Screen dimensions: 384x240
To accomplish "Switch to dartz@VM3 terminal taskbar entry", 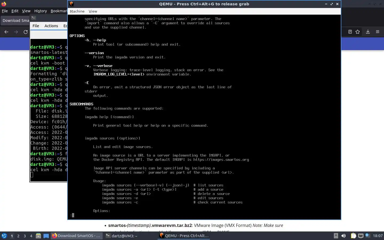I will (130, 236).
